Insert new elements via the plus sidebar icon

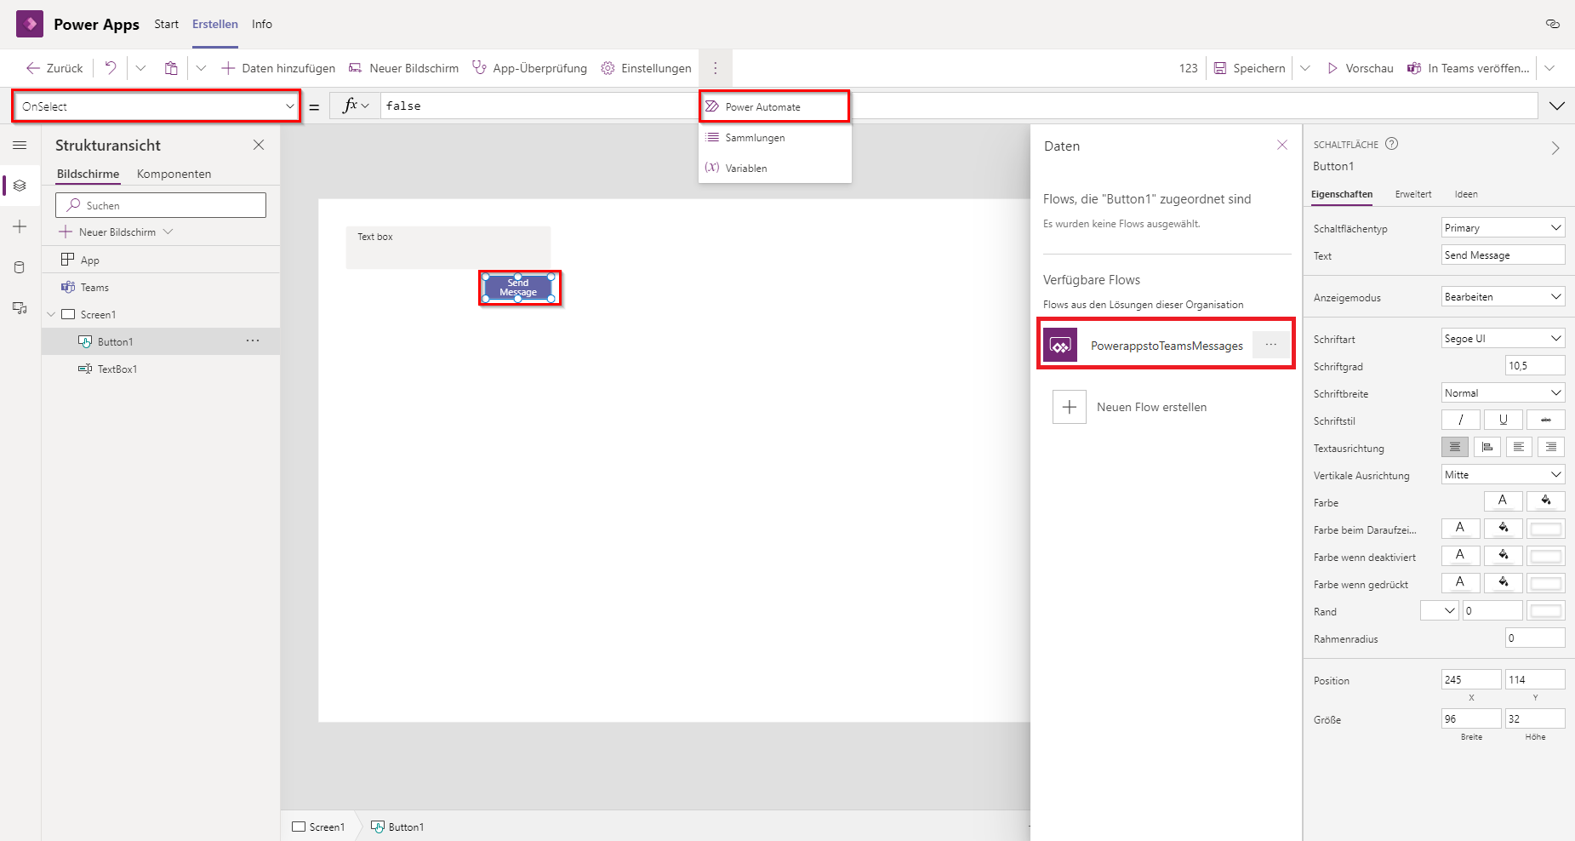[x=20, y=226]
